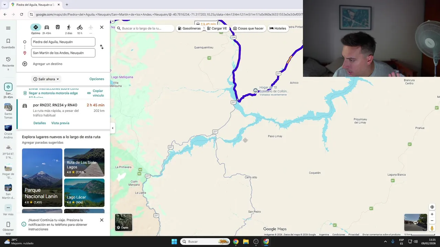Click Paso Limay map label

pos(275,136)
